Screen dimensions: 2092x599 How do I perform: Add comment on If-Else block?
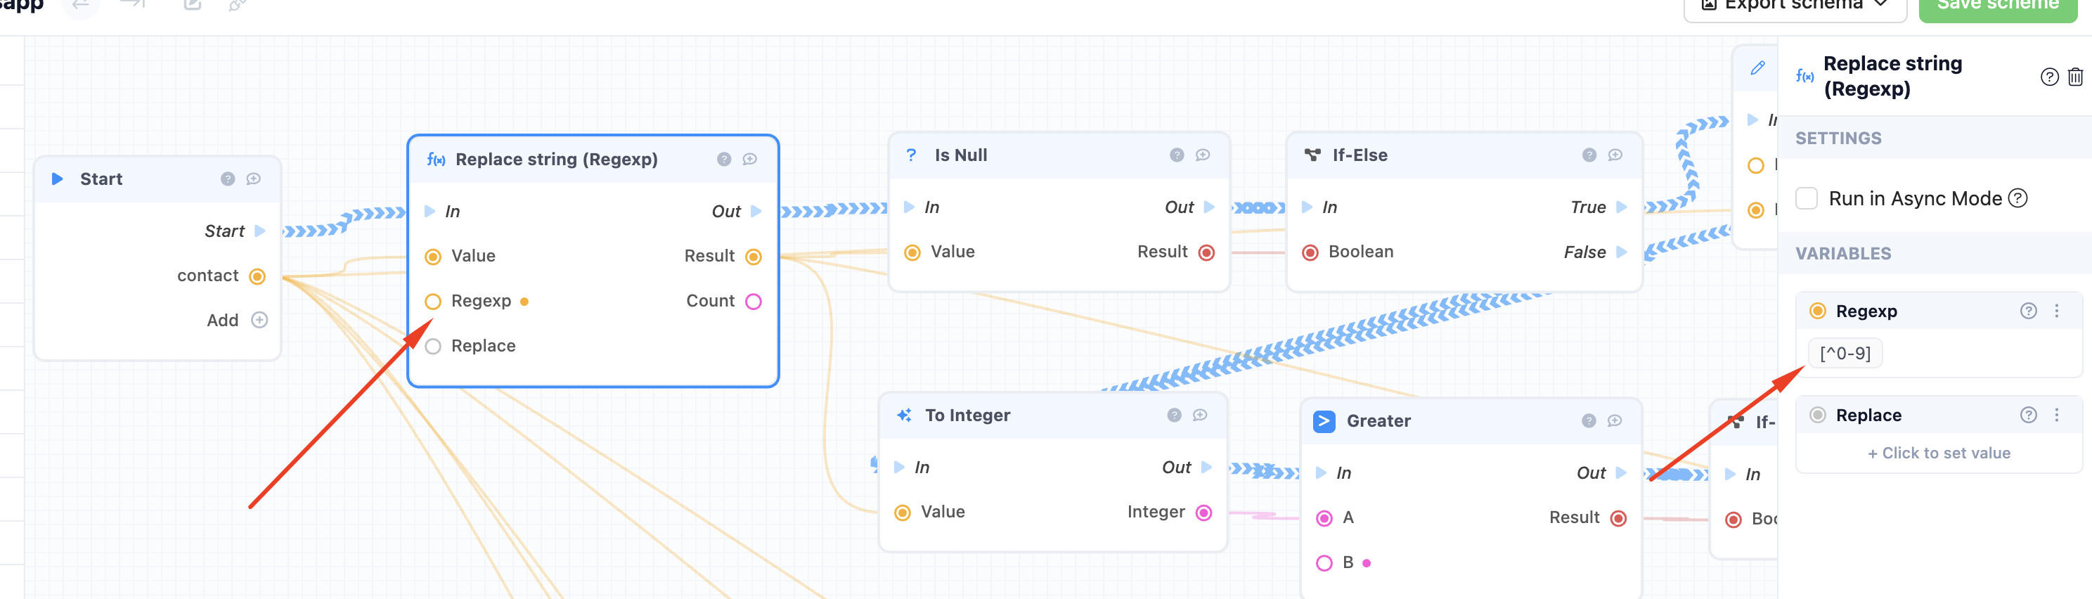tap(1615, 155)
